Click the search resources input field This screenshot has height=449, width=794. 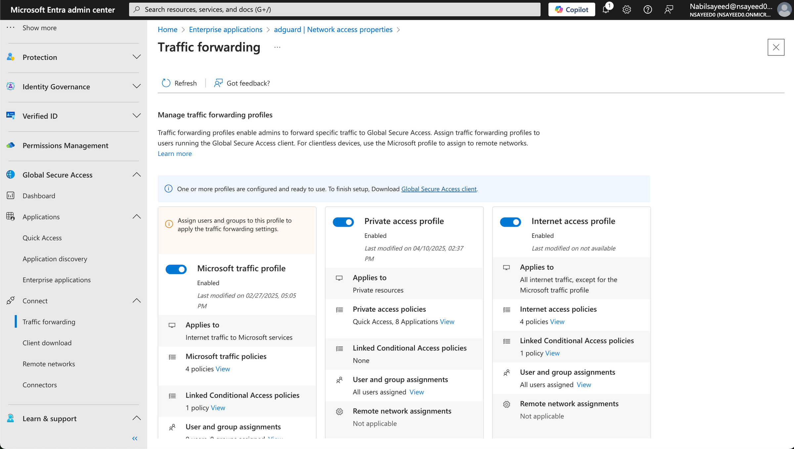[x=331, y=9]
